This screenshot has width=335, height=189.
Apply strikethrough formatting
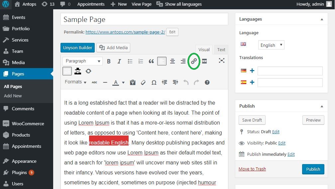pyautogui.click(x=94, y=82)
